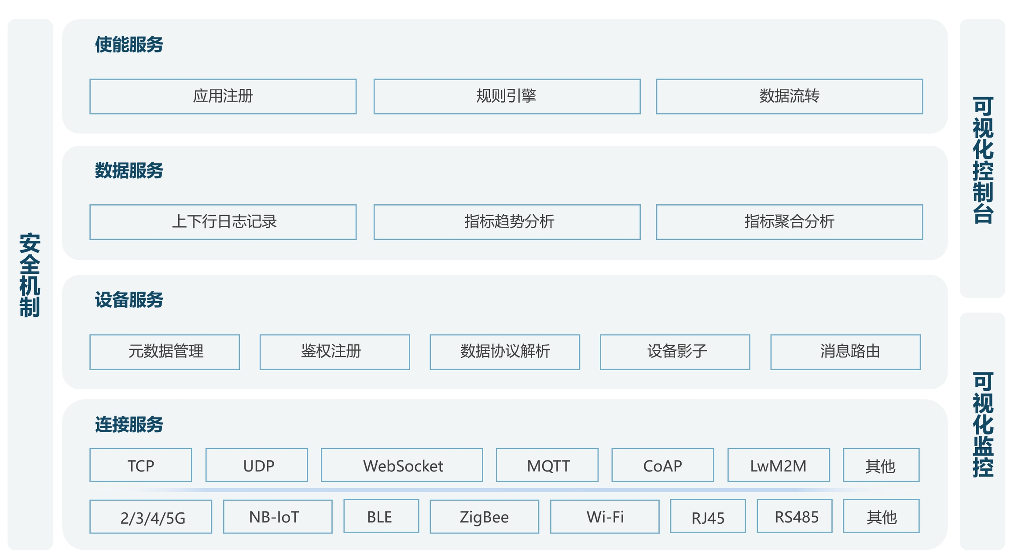Viewport: 1014px width, 559px height.
Task: Click the 数据流转 box
Action: [x=789, y=96]
